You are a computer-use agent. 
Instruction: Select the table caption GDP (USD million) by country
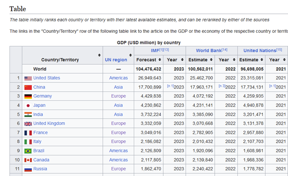point(149,43)
